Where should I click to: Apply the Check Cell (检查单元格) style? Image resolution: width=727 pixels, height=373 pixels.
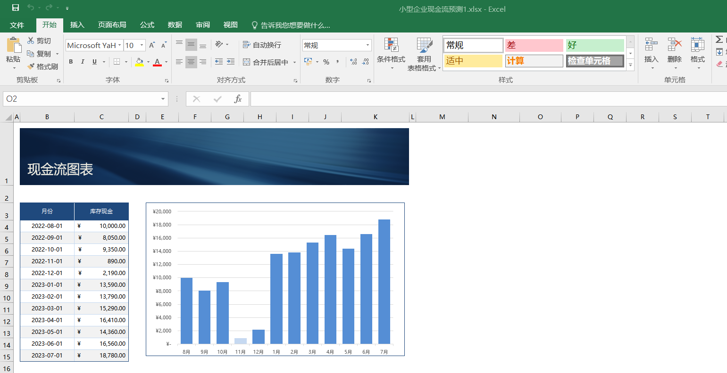(x=595, y=61)
